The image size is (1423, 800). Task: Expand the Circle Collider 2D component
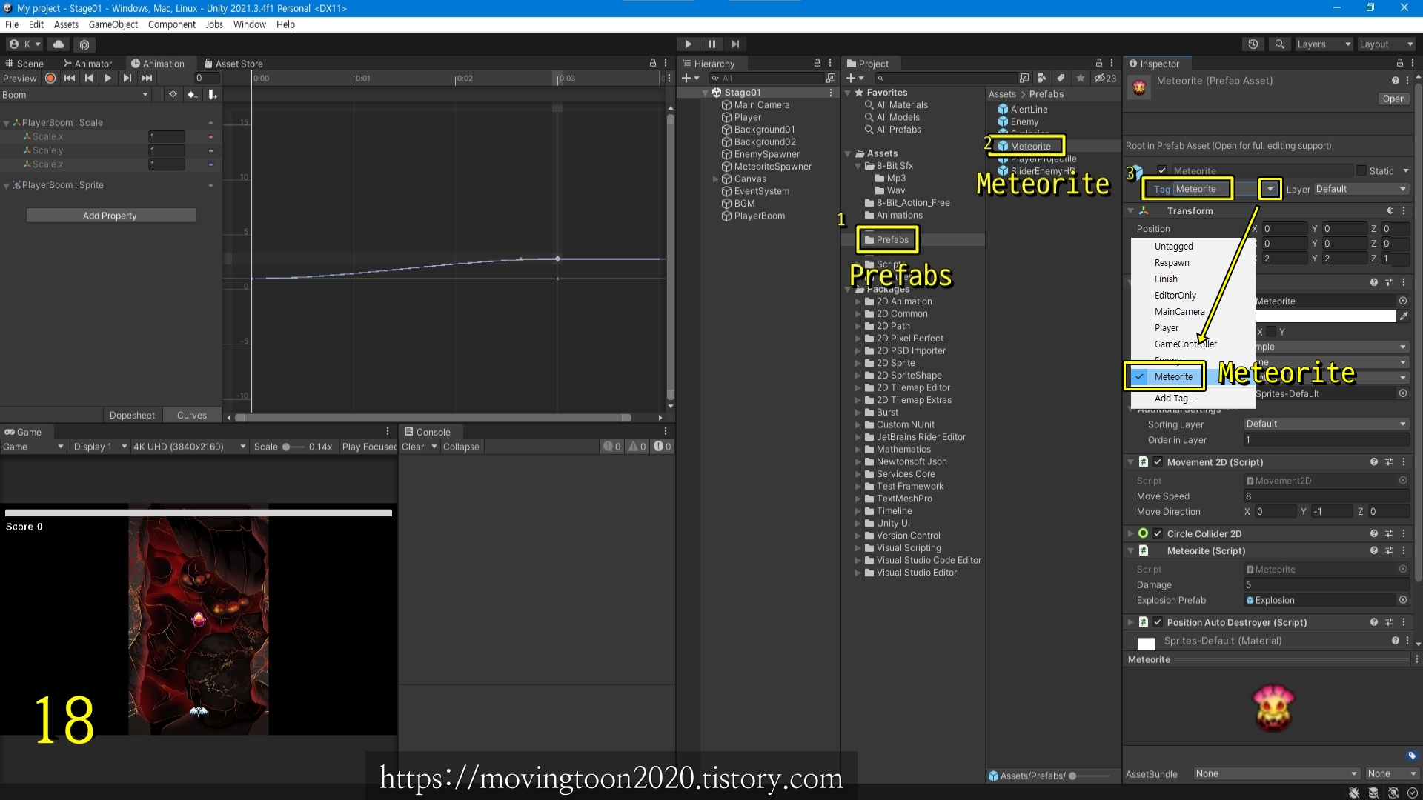click(1131, 534)
